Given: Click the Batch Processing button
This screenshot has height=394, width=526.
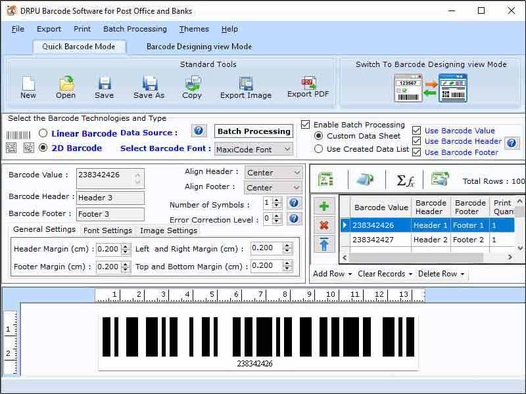Looking at the screenshot, I should pyautogui.click(x=254, y=131).
